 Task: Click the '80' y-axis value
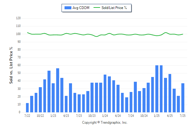19,50
